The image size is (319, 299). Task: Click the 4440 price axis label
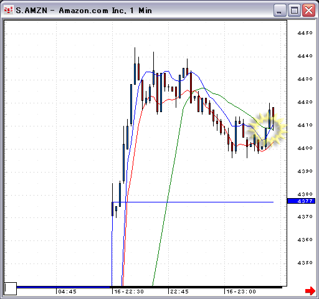(x=305, y=56)
